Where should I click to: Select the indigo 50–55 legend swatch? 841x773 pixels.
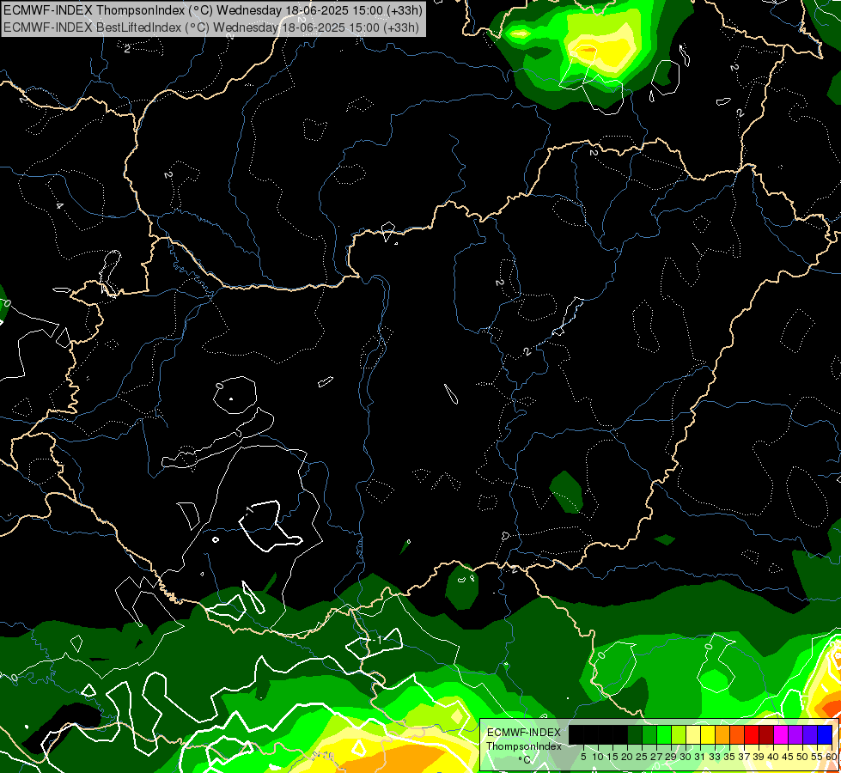pyautogui.click(x=810, y=734)
